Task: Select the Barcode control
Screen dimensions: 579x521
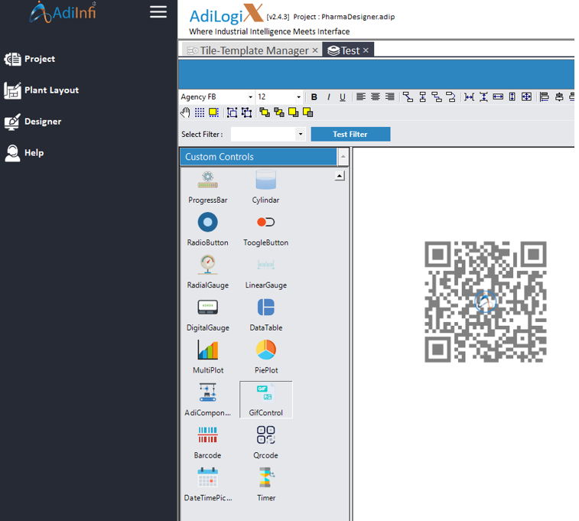Action: pos(208,442)
